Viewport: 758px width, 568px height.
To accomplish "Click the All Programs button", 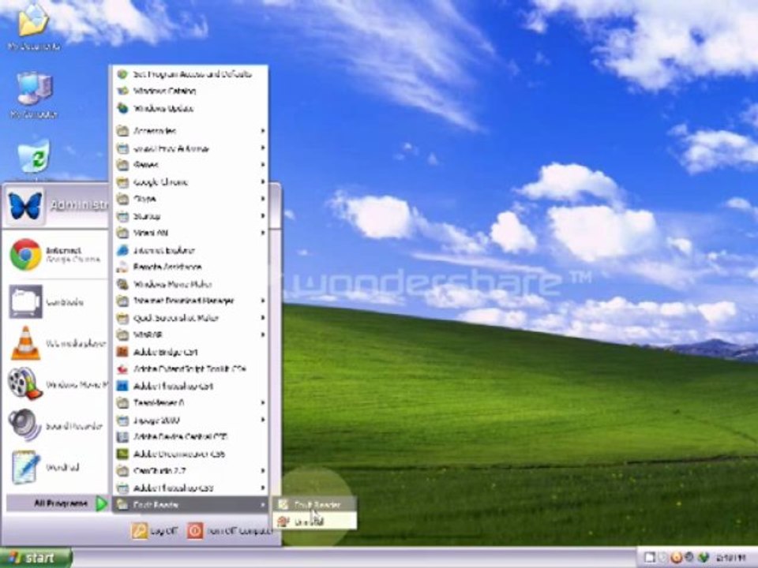I will (57, 503).
